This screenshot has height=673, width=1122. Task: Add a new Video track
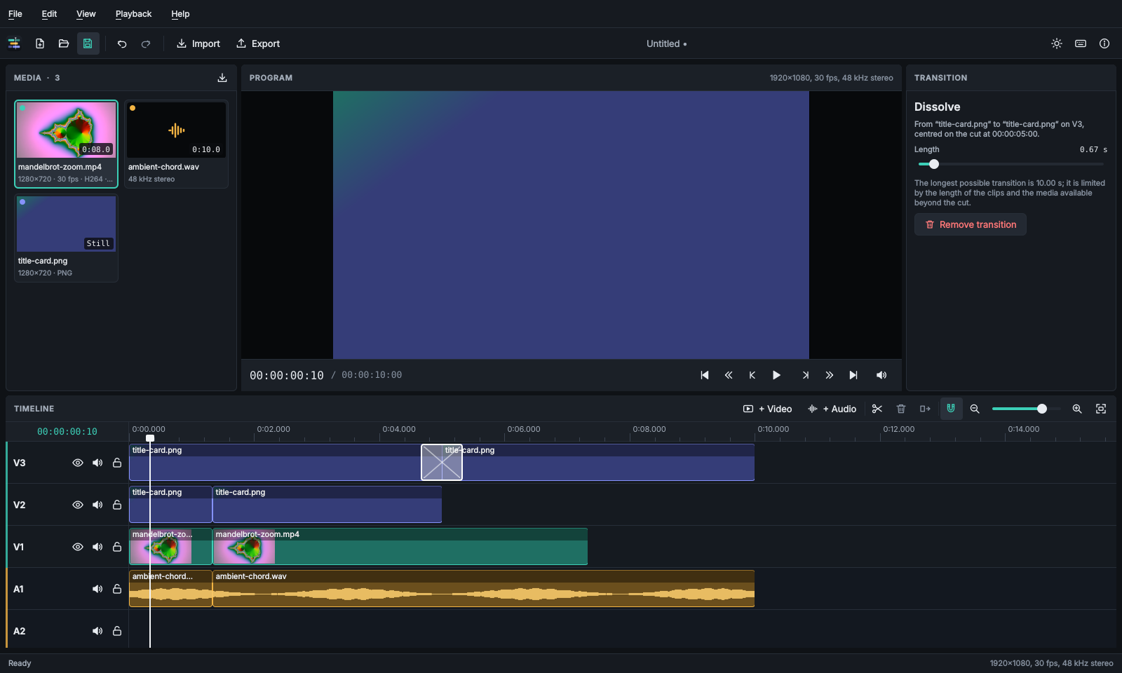[767, 409]
